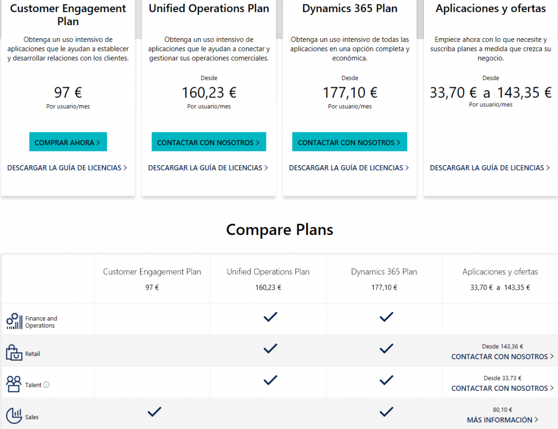Viewport: 558px width, 429px height.
Task: Click the Talent people icon
Action: tap(14, 384)
